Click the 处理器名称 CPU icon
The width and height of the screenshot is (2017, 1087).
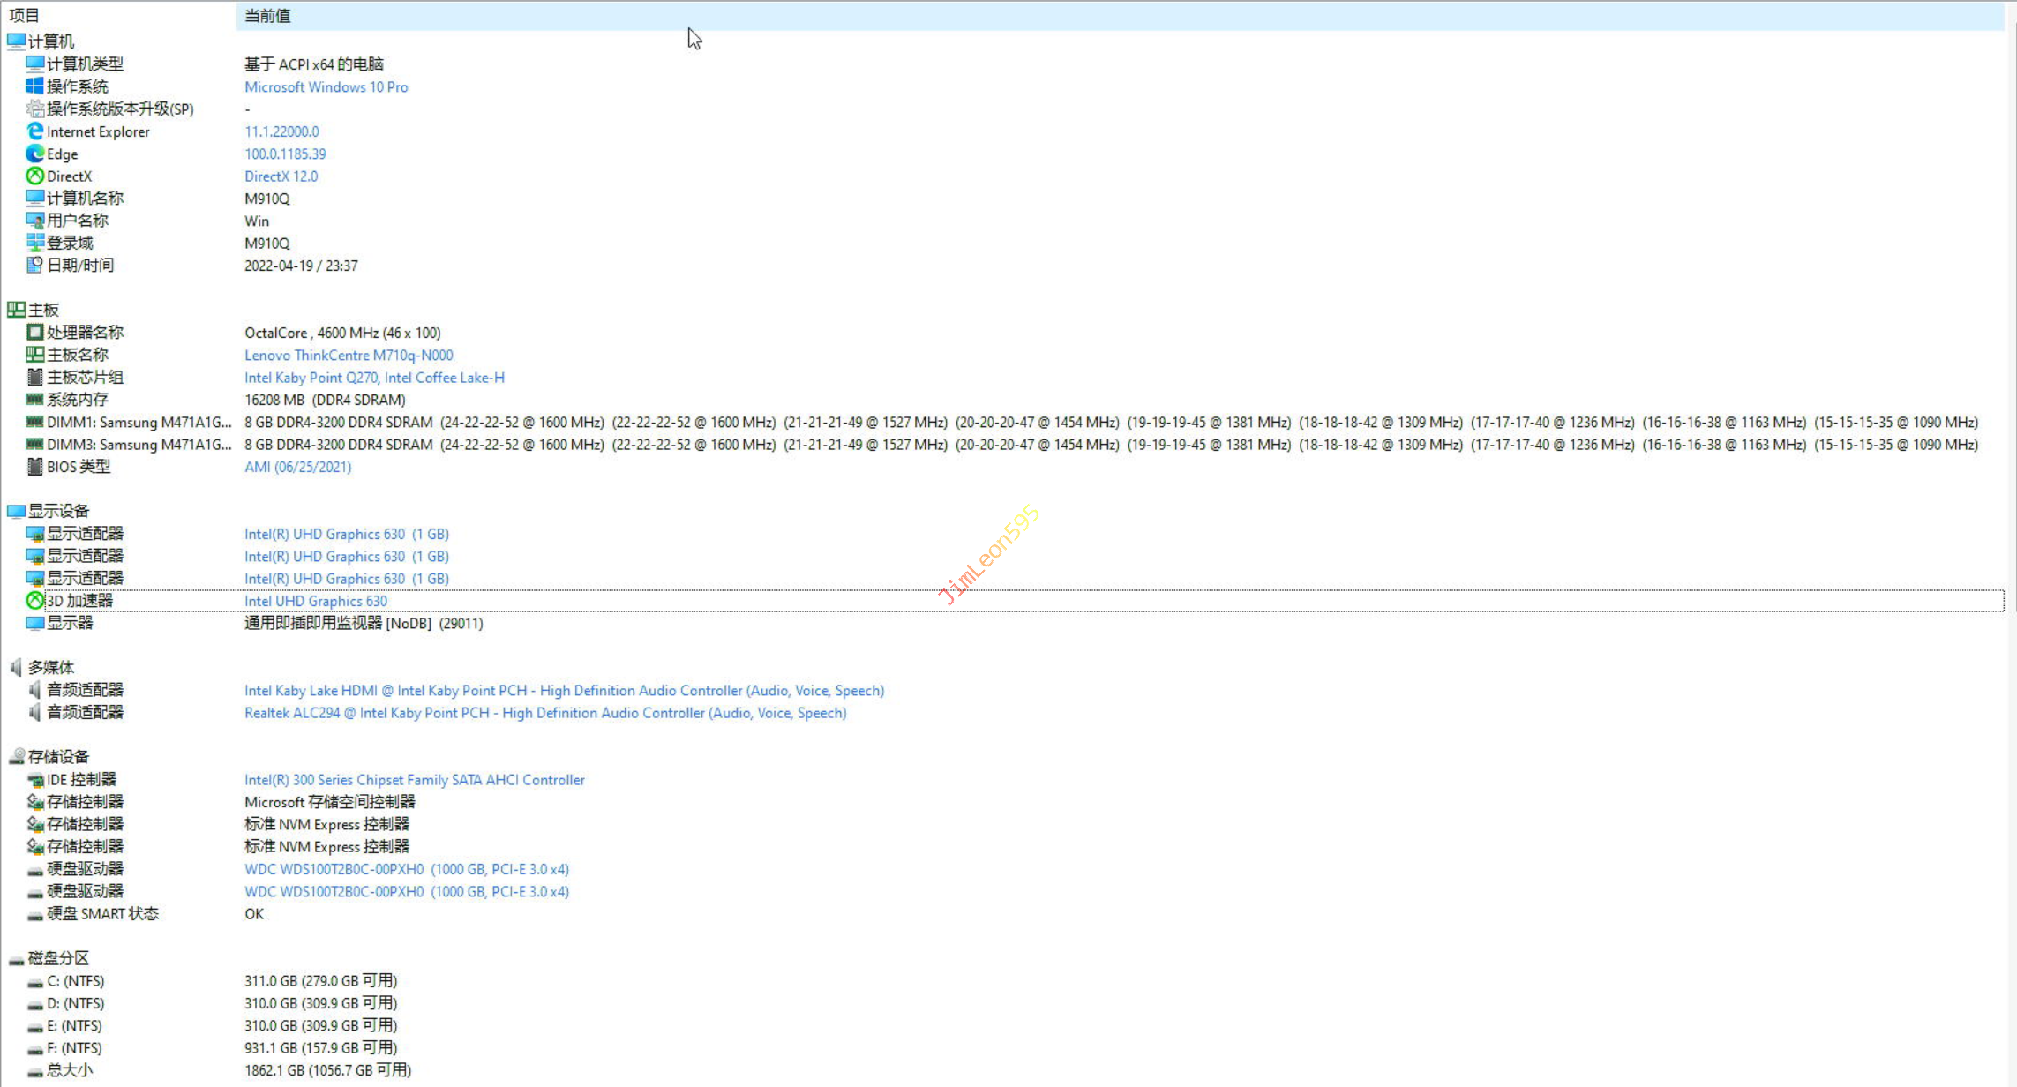(x=34, y=332)
